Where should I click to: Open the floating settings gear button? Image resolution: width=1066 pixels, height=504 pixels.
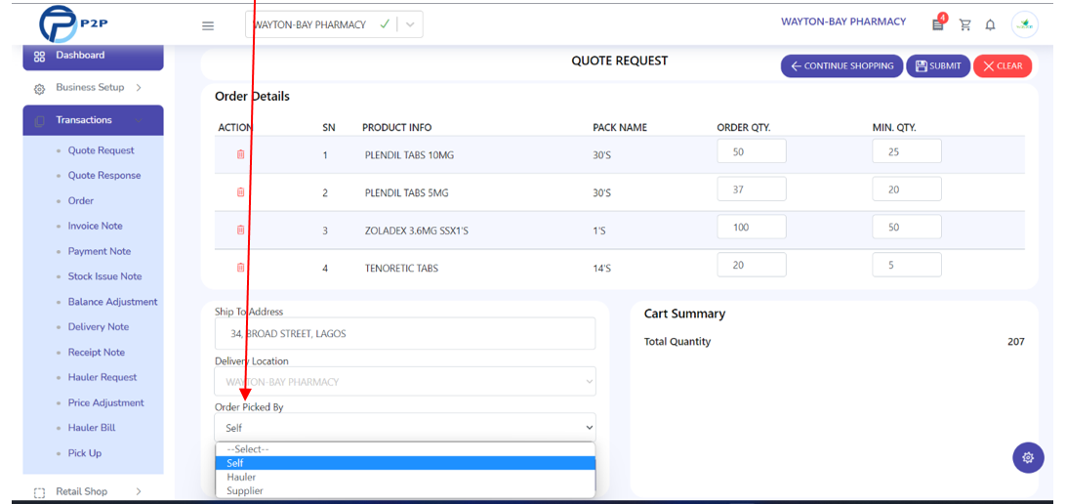[x=1028, y=457]
